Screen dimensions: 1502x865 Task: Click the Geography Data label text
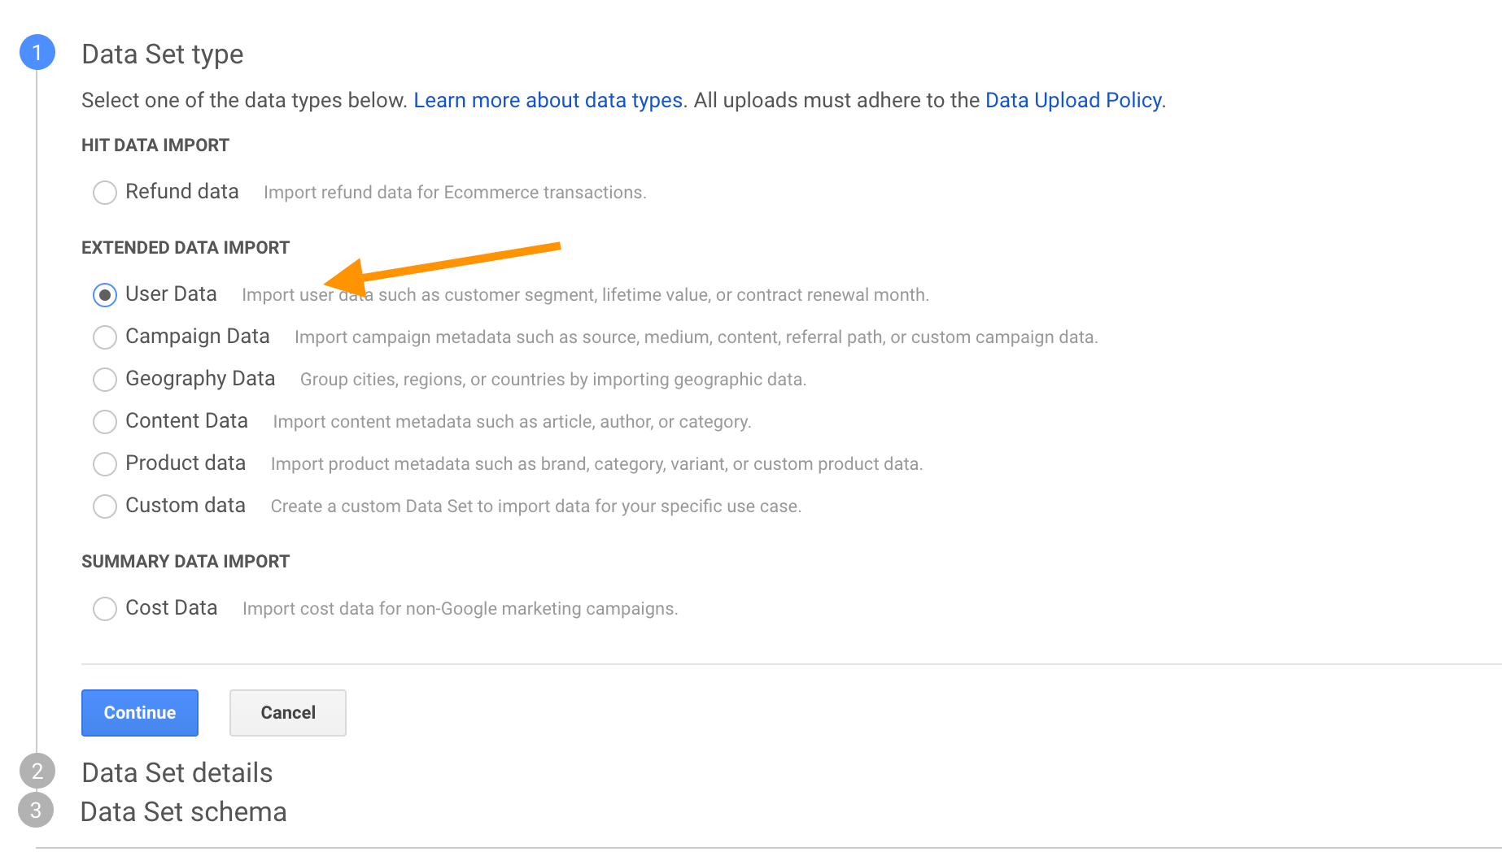200,379
